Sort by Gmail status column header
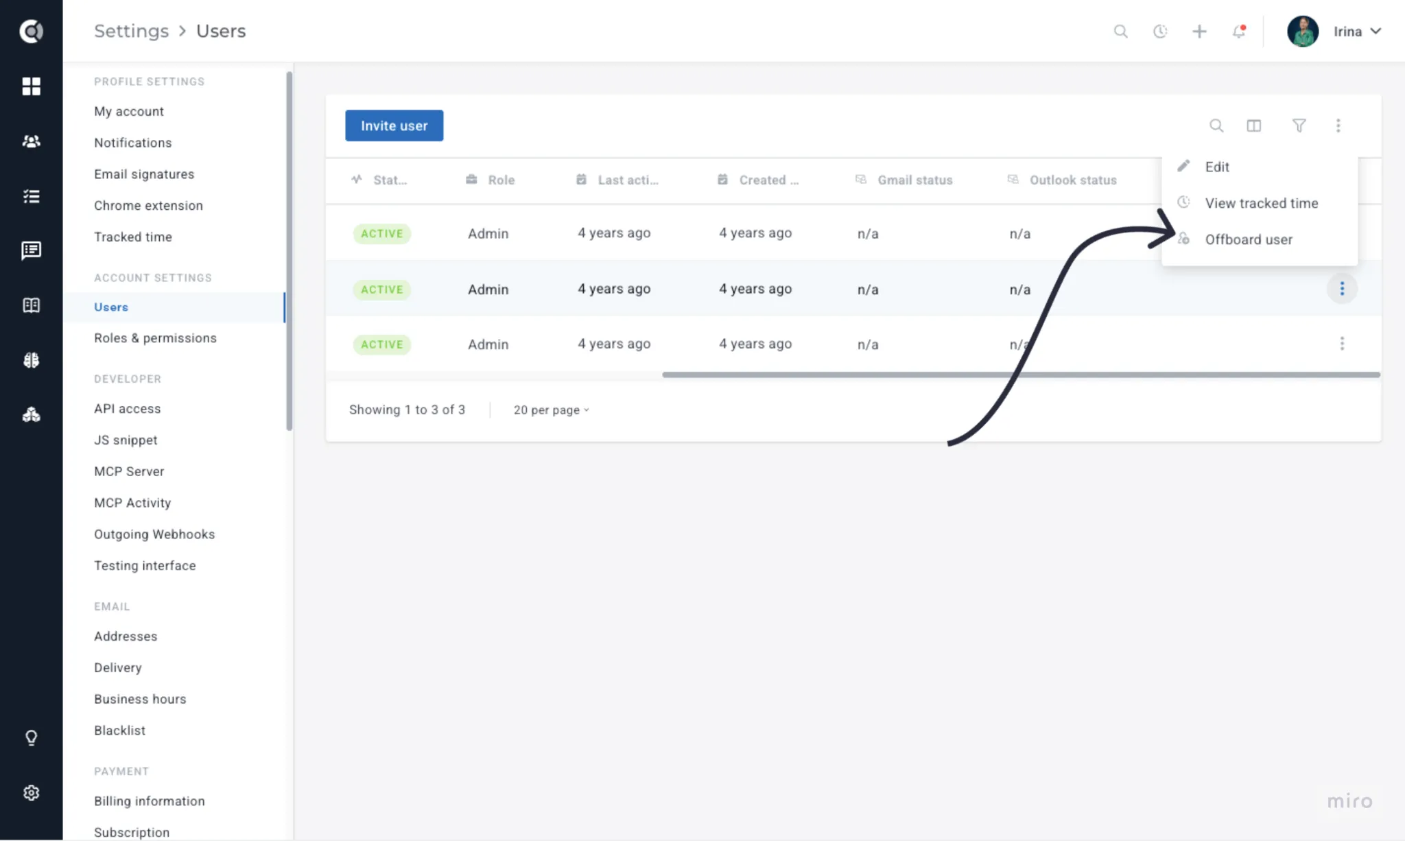 [904, 180]
